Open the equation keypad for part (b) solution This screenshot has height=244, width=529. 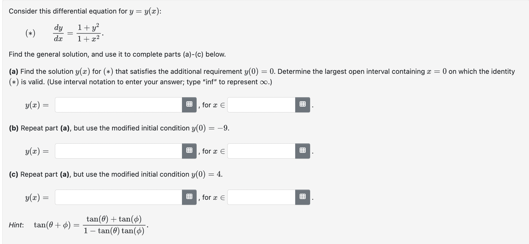pyautogui.click(x=189, y=151)
